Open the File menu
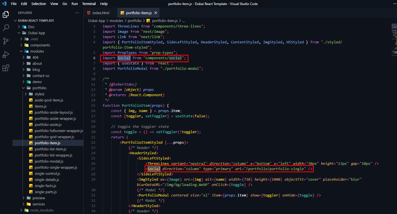This screenshot has height=214, width=397. point(14,4)
